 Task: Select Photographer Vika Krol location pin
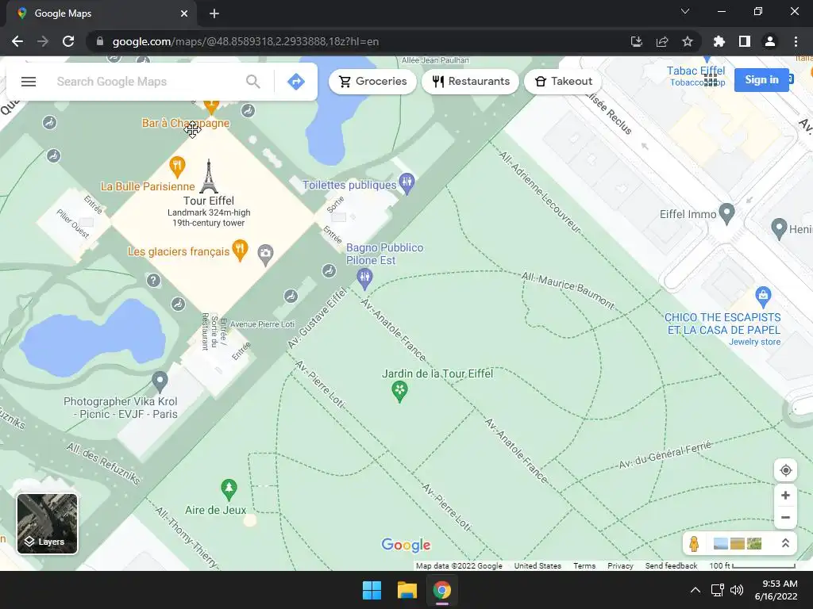click(x=160, y=382)
